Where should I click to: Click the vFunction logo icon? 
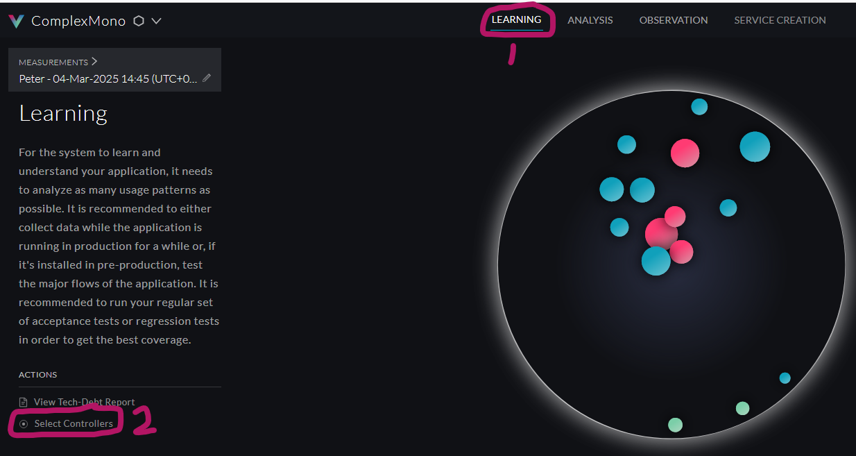(x=16, y=22)
